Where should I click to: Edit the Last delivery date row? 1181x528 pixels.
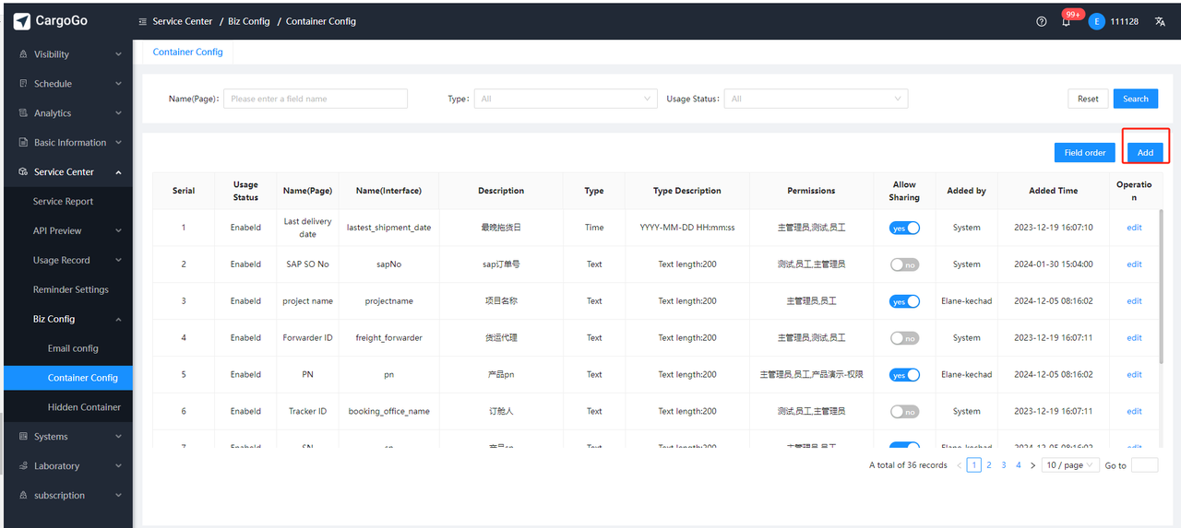(1134, 228)
